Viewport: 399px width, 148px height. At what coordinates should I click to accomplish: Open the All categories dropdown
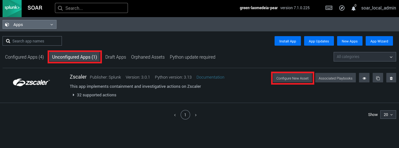[364, 57]
